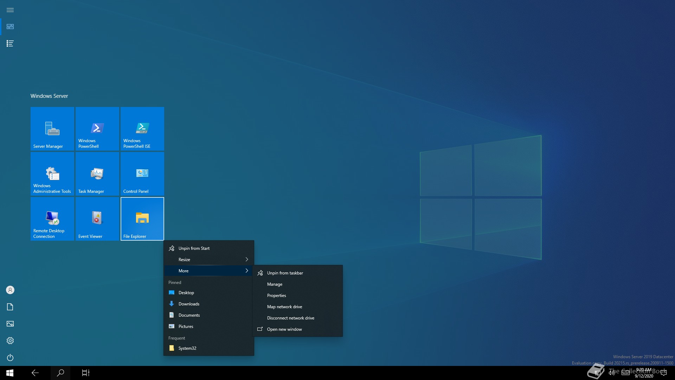Open Settings gear in the Start sidebar
Viewport: 675px width, 380px height.
[10, 341]
